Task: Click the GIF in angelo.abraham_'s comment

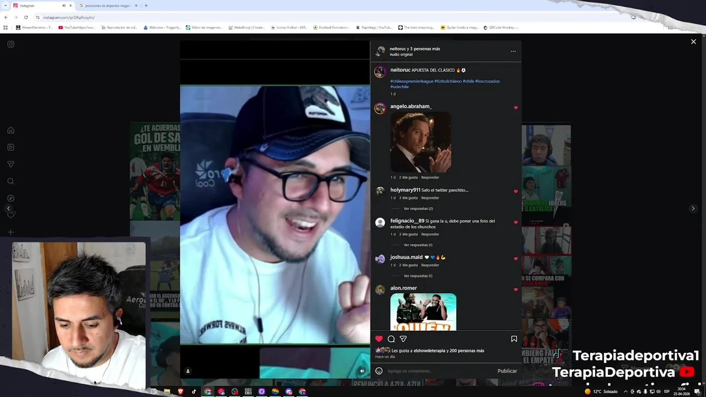Action: (x=420, y=142)
